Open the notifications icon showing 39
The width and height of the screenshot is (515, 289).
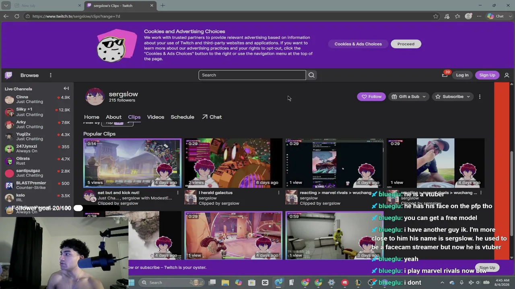point(445,75)
